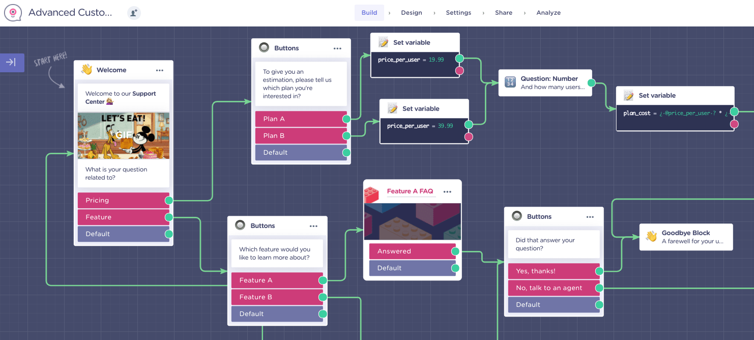Click the Feature A FAQ title link
The height and width of the screenshot is (340, 754).
coord(410,191)
